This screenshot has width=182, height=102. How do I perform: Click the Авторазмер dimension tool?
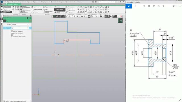point(70,7)
